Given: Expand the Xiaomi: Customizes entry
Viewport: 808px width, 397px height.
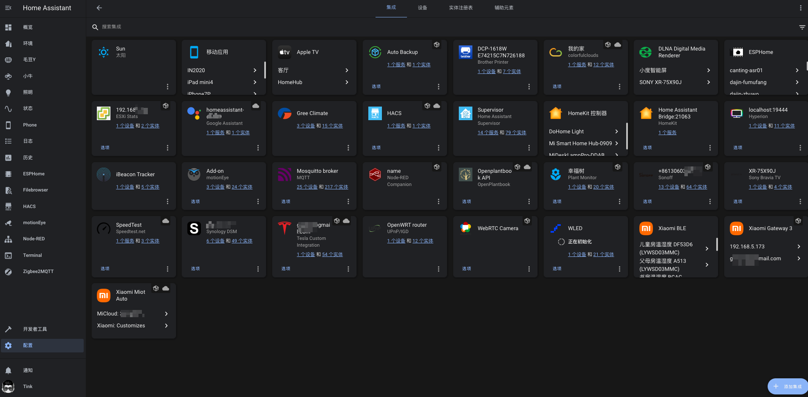Looking at the screenshot, I should [133, 326].
